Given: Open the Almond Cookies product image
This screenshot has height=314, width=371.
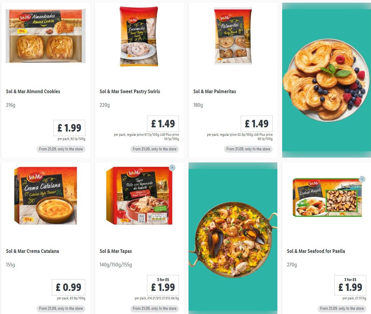Looking at the screenshot, I should click(x=46, y=36).
